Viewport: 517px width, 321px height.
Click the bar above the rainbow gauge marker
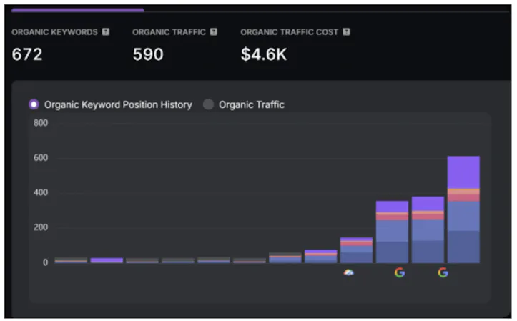click(x=356, y=250)
